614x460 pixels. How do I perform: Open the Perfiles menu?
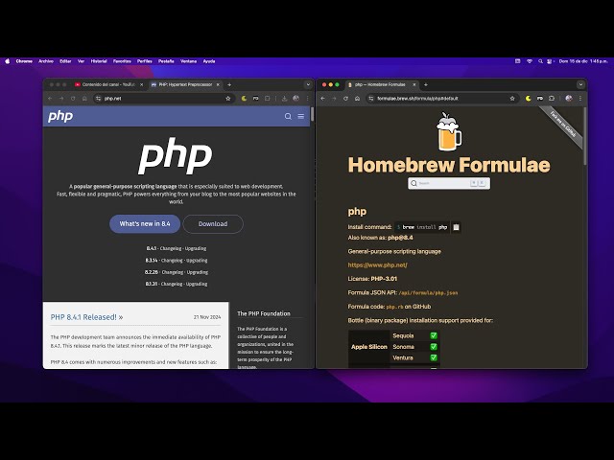click(x=145, y=61)
